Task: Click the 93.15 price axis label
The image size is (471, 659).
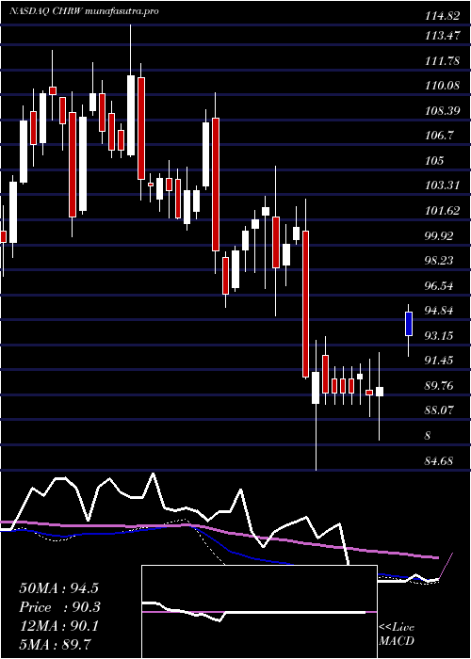Action: [x=440, y=335]
